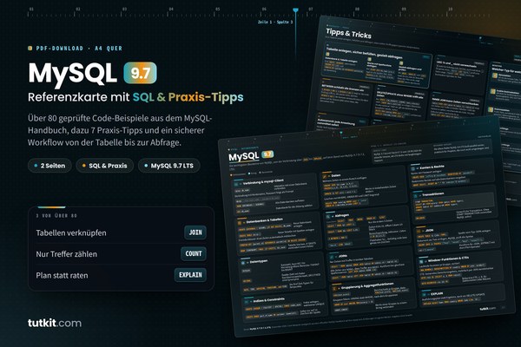Click the 'Indizes & Constraints' section icon

247,302
